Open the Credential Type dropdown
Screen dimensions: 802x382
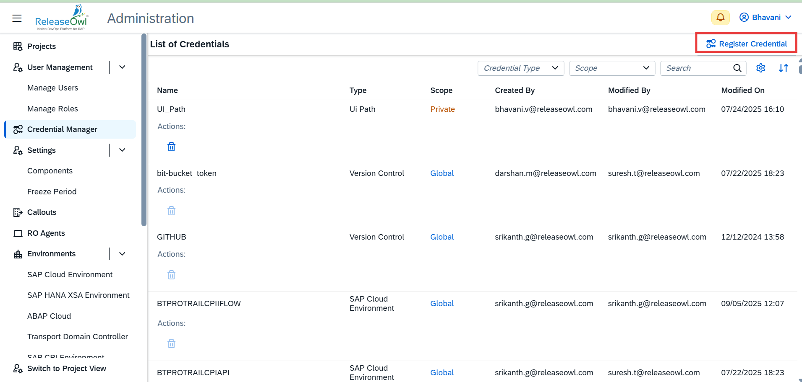click(520, 68)
